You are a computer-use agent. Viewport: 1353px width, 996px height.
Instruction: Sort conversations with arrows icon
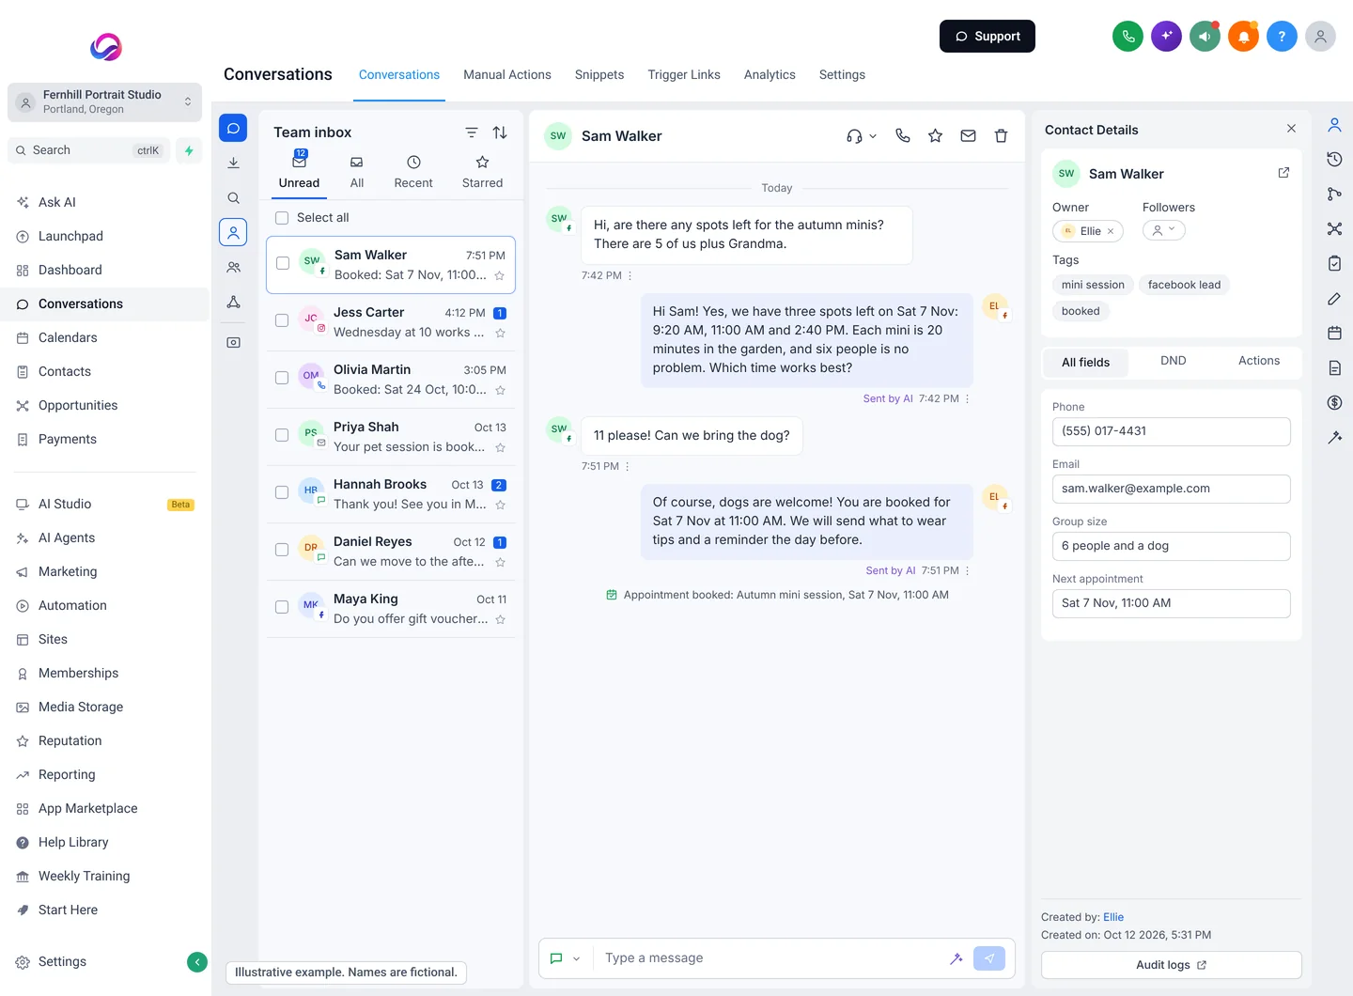point(500,132)
